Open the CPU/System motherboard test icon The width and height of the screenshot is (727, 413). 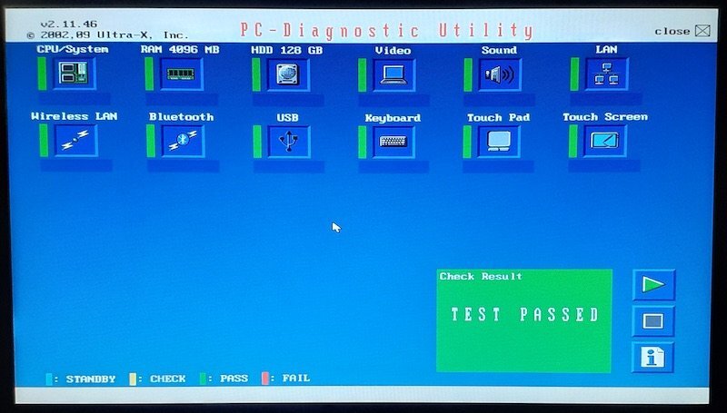coord(74,74)
